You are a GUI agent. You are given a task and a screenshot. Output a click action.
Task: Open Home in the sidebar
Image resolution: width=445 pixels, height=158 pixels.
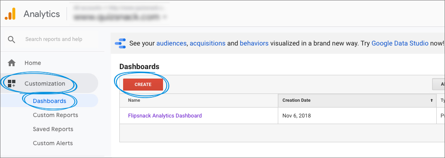32,63
